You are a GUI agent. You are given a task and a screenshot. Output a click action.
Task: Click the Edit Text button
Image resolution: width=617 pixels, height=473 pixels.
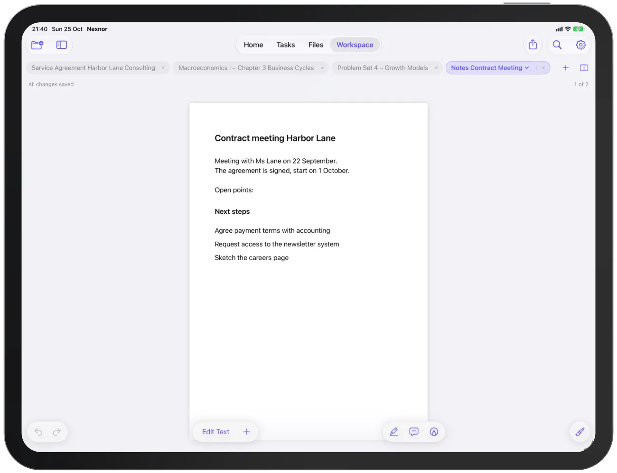[x=215, y=432]
